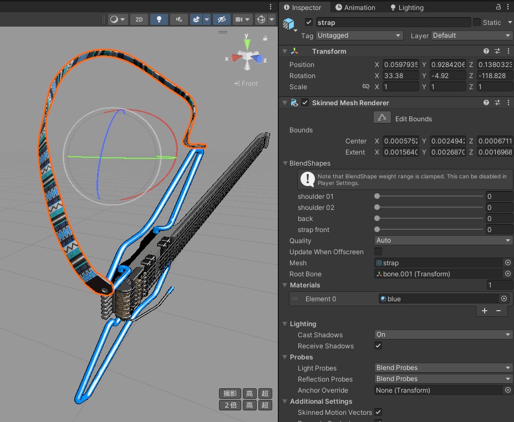The image size is (514, 422).
Task: Click the Edit Bounds icon button
Action: coord(381,118)
